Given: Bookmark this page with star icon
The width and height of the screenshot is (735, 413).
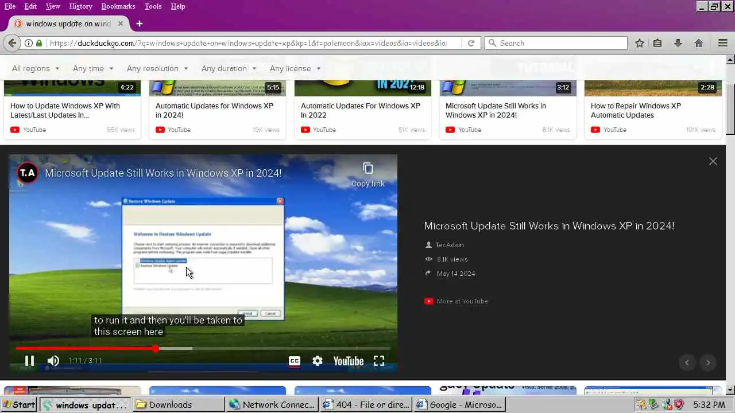Looking at the screenshot, I should [x=640, y=43].
